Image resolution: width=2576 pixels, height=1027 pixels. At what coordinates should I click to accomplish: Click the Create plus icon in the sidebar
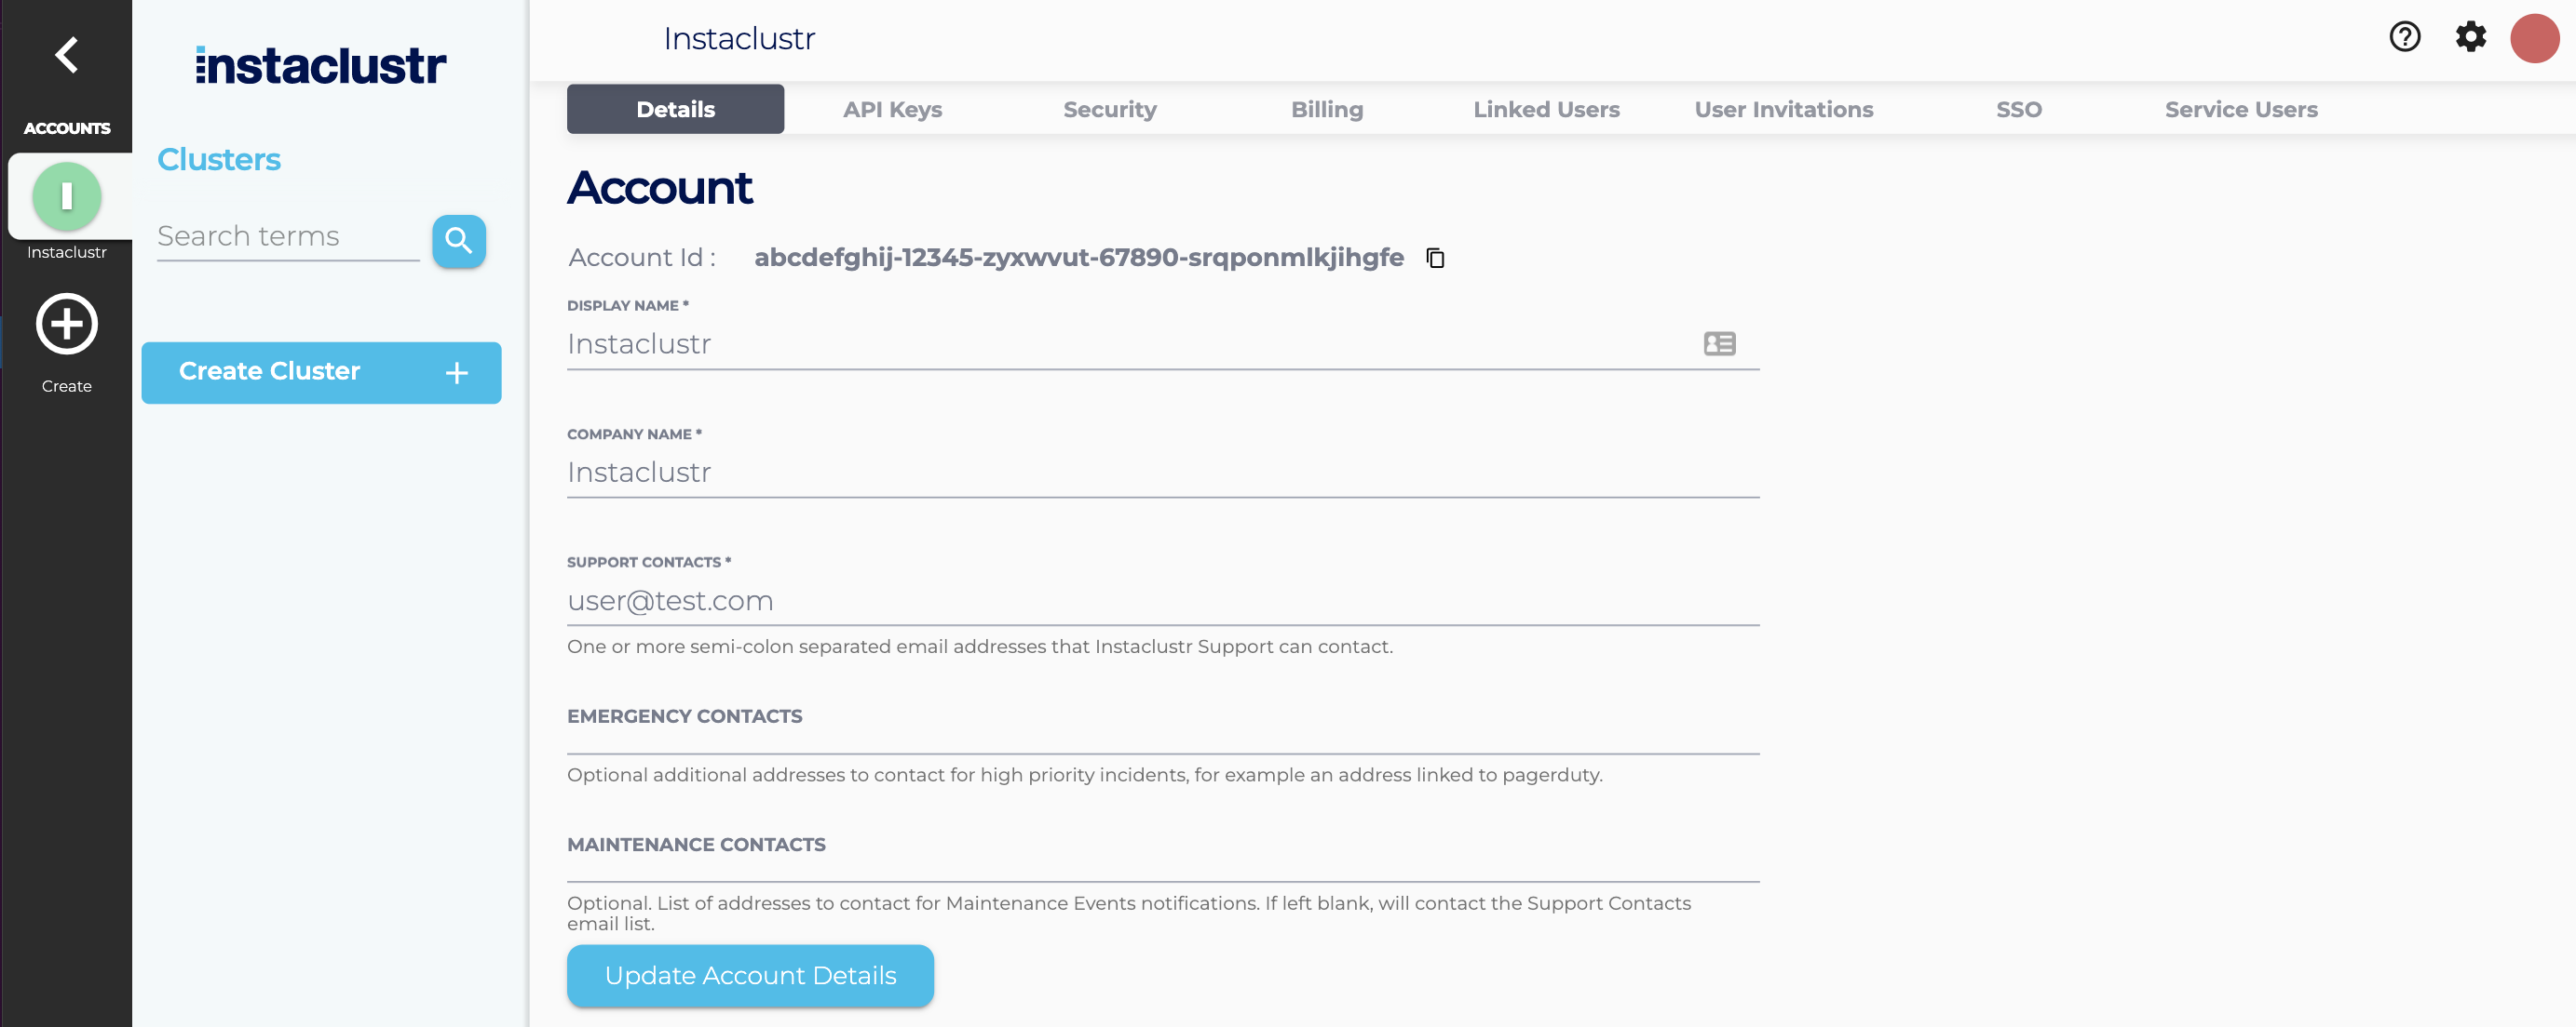point(66,325)
